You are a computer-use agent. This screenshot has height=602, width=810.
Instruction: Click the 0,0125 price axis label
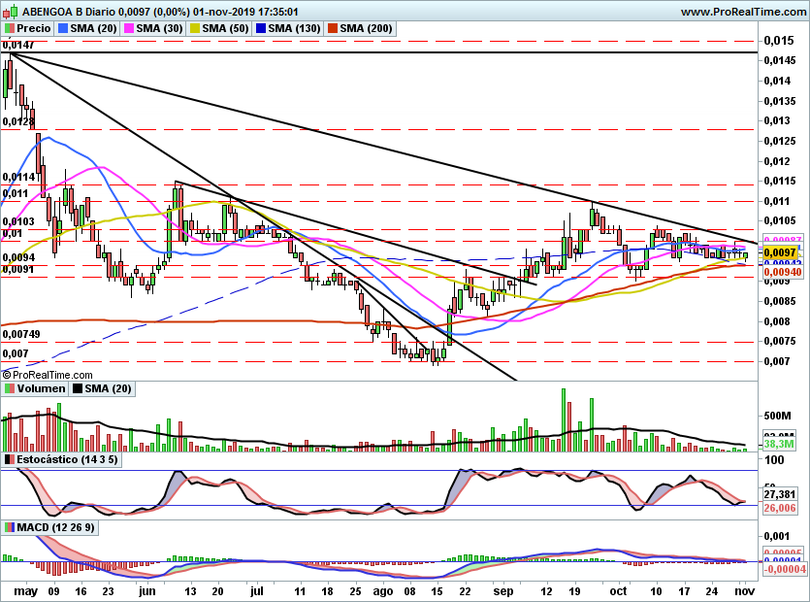click(x=780, y=141)
